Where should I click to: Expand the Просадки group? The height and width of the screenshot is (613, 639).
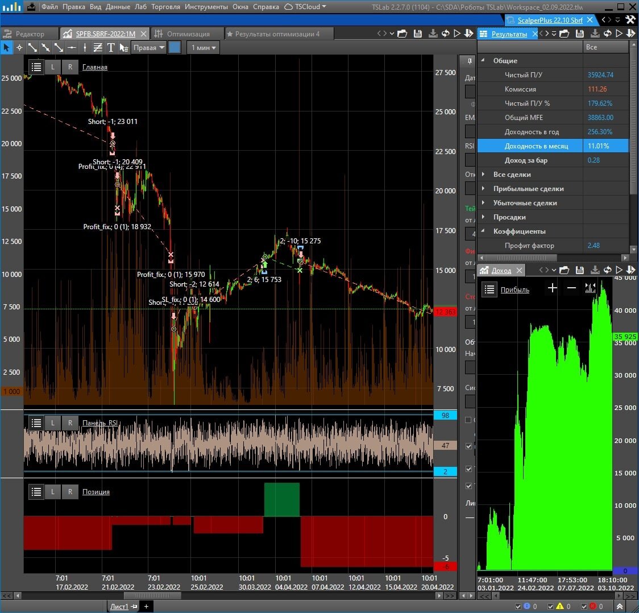click(x=483, y=217)
